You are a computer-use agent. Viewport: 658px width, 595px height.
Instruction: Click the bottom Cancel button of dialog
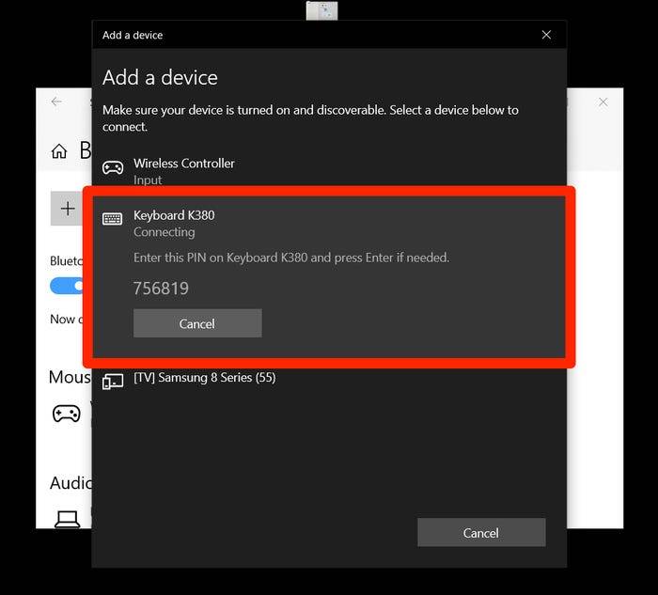click(481, 532)
